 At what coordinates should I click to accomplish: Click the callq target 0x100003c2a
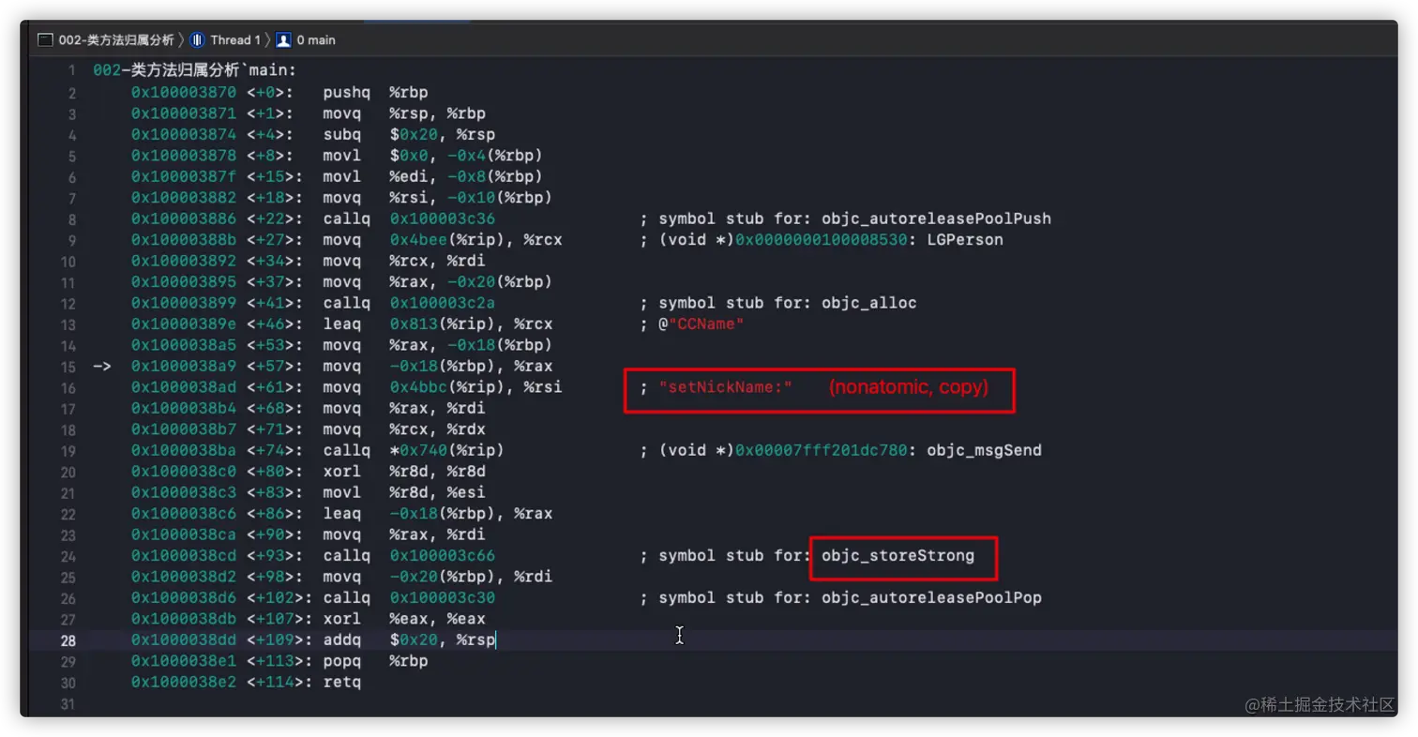click(x=443, y=304)
